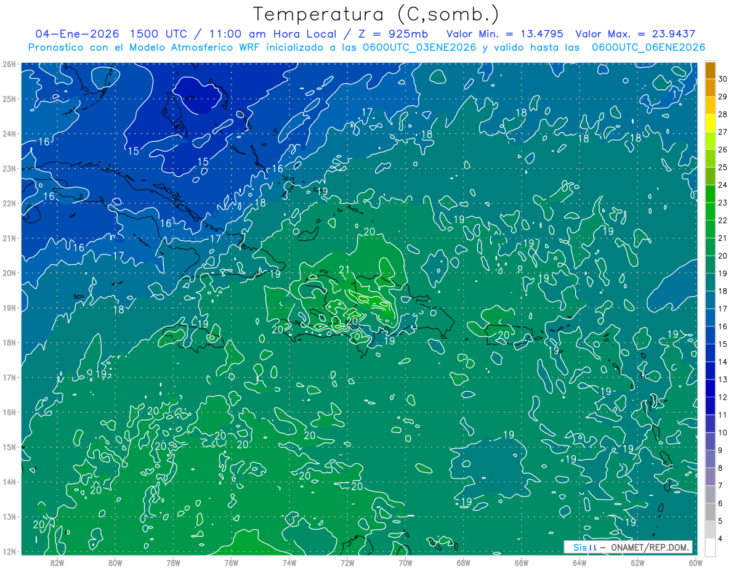Select the 'Z = 925mb' pressure level text
Image resolution: width=739 pixels, height=571 pixels.
click(390, 34)
